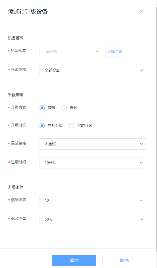Click the chevron arrow in the 初始版本 field
The image size is (157, 268).
click(x=97, y=52)
